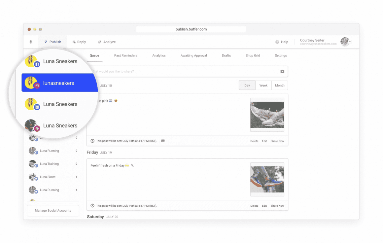Share Now the July 19th post
This screenshot has height=243, width=383.
277,206
